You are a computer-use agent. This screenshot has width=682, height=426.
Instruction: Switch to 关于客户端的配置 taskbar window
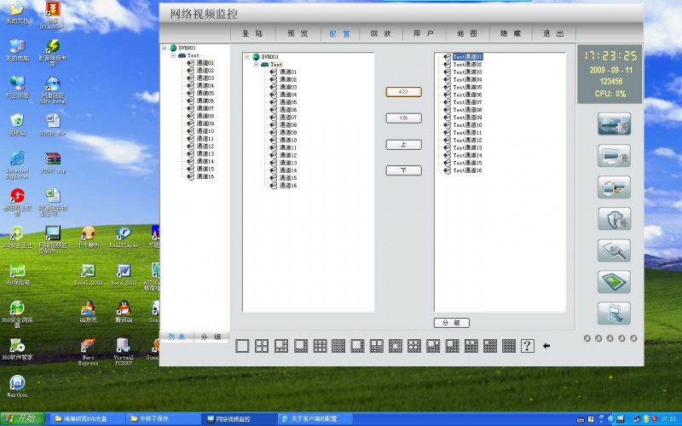tap(314, 419)
